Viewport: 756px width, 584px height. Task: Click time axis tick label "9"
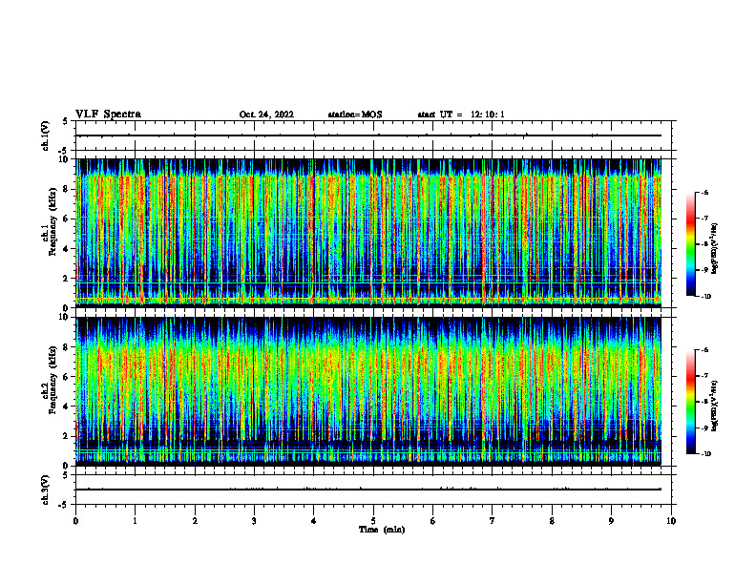pyautogui.click(x=611, y=521)
